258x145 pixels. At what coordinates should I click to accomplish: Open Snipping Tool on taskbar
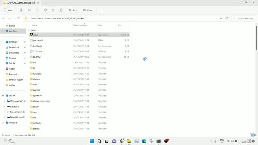[151, 141]
